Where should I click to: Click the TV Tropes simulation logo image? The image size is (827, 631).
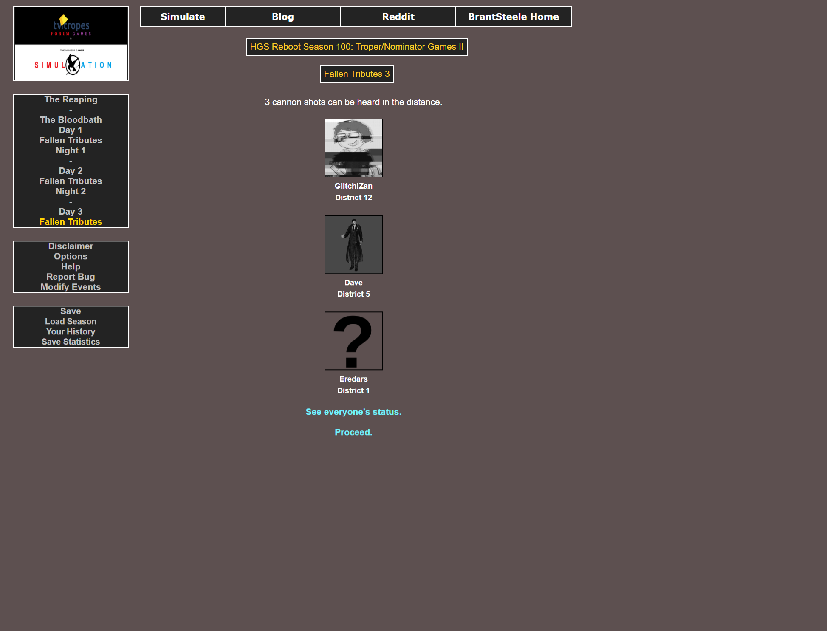pyautogui.click(x=71, y=44)
